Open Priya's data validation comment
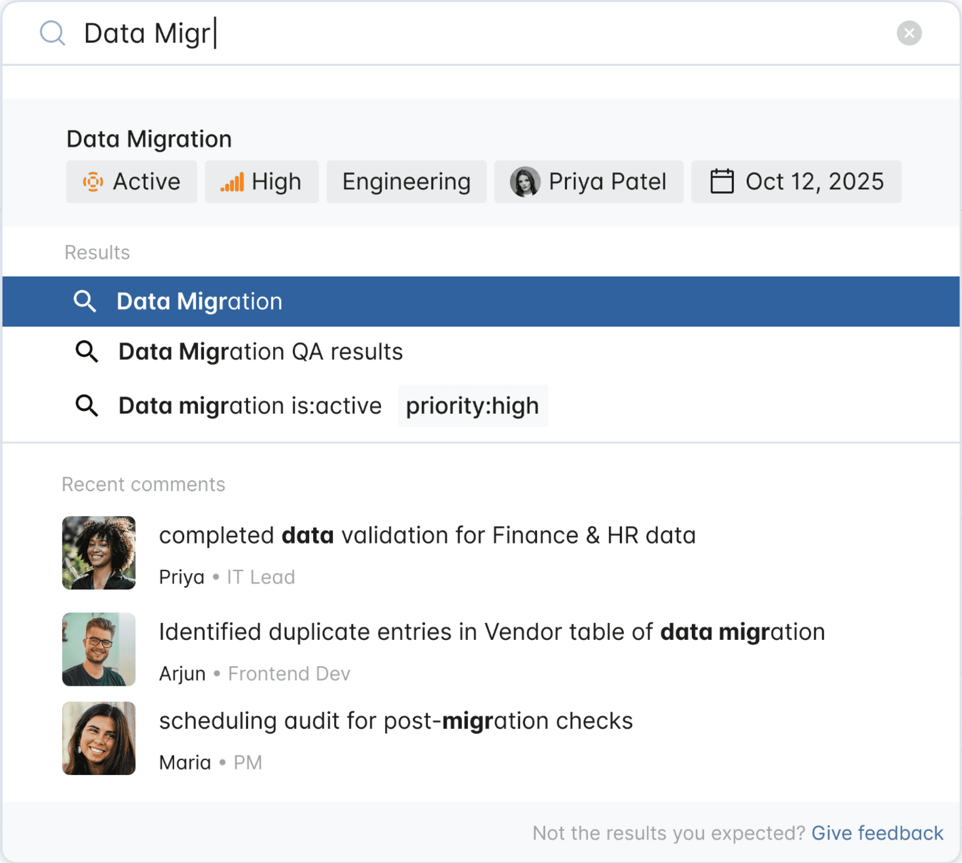Screen dimensions: 962x863 427,535
